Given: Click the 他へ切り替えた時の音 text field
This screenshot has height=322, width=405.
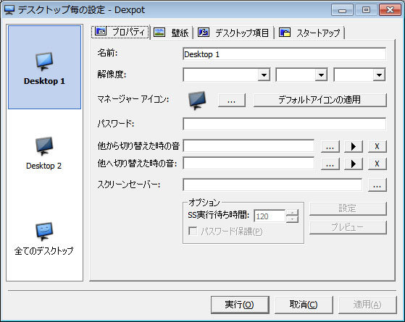Looking at the screenshot, I should [249, 164].
